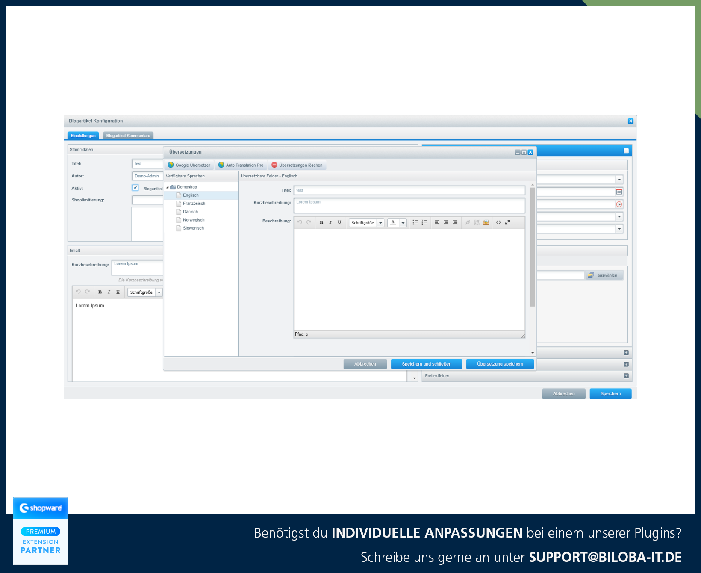Focus the translation Kurzbeschreibung textarea
The width and height of the screenshot is (701, 573).
pyautogui.click(x=409, y=206)
